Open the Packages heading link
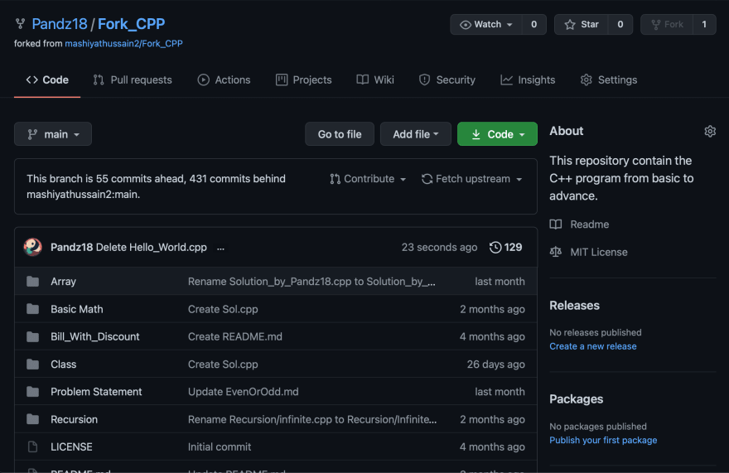The height and width of the screenshot is (473, 729). point(576,399)
